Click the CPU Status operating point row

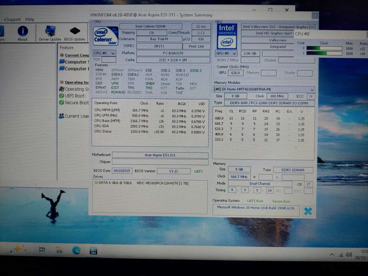pos(149,132)
